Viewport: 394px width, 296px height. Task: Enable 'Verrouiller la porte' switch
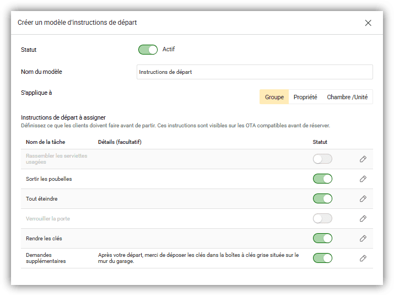[322, 219]
